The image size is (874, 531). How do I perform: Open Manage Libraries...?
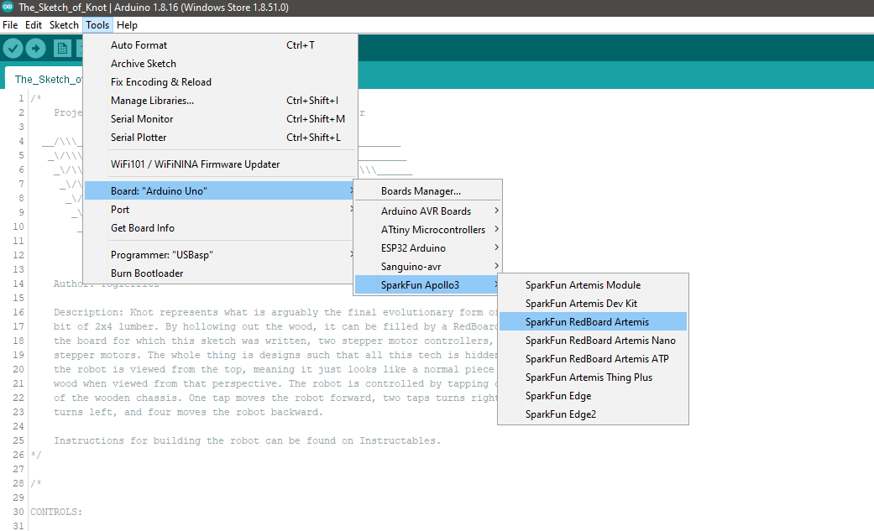point(220,101)
